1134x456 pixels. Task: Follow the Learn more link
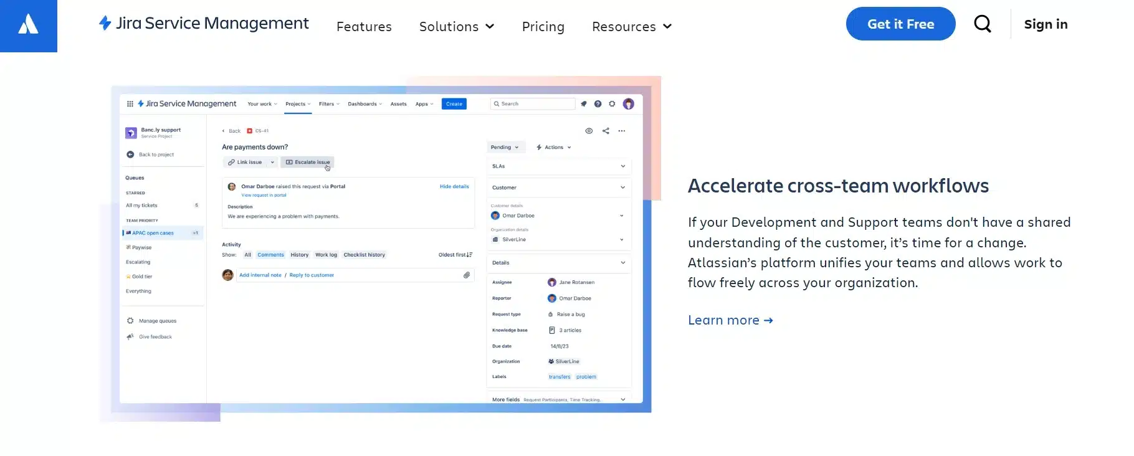(x=730, y=320)
